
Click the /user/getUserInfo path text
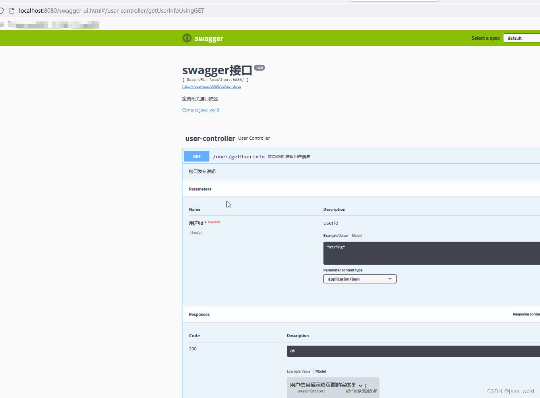click(239, 157)
